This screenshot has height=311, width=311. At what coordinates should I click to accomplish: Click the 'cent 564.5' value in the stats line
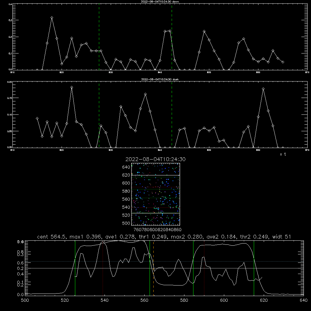pyautogui.click(x=52, y=237)
